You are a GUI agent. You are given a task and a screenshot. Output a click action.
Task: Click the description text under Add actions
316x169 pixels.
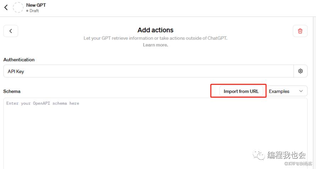pos(156,38)
